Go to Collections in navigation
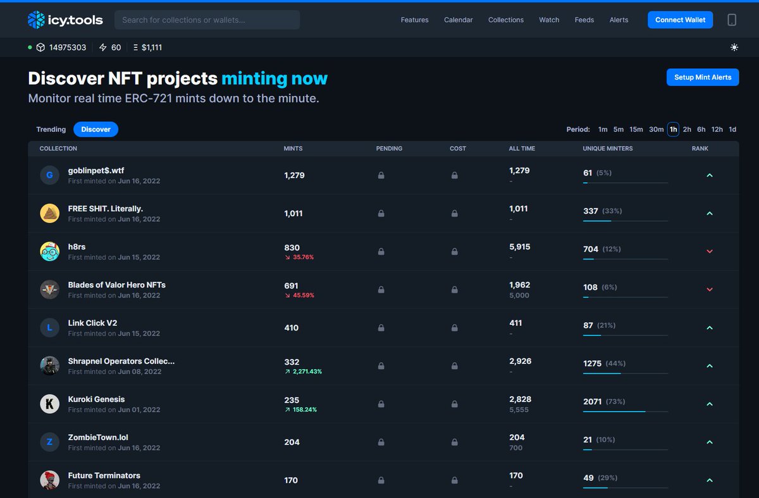The height and width of the screenshot is (498, 759). tap(506, 20)
